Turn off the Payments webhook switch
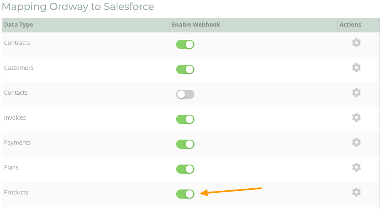Screen dimensions: 386x209 pyautogui.click(x=185, y=144)
